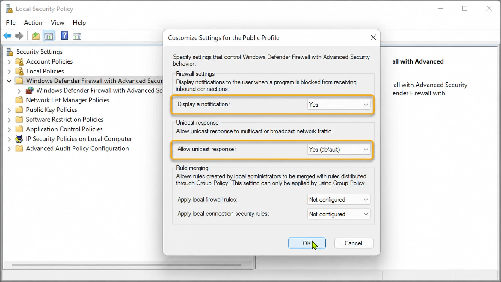The width and height of the screenshot is (501, 282).
Task: Open the View menu
Action: pos(58,22)
